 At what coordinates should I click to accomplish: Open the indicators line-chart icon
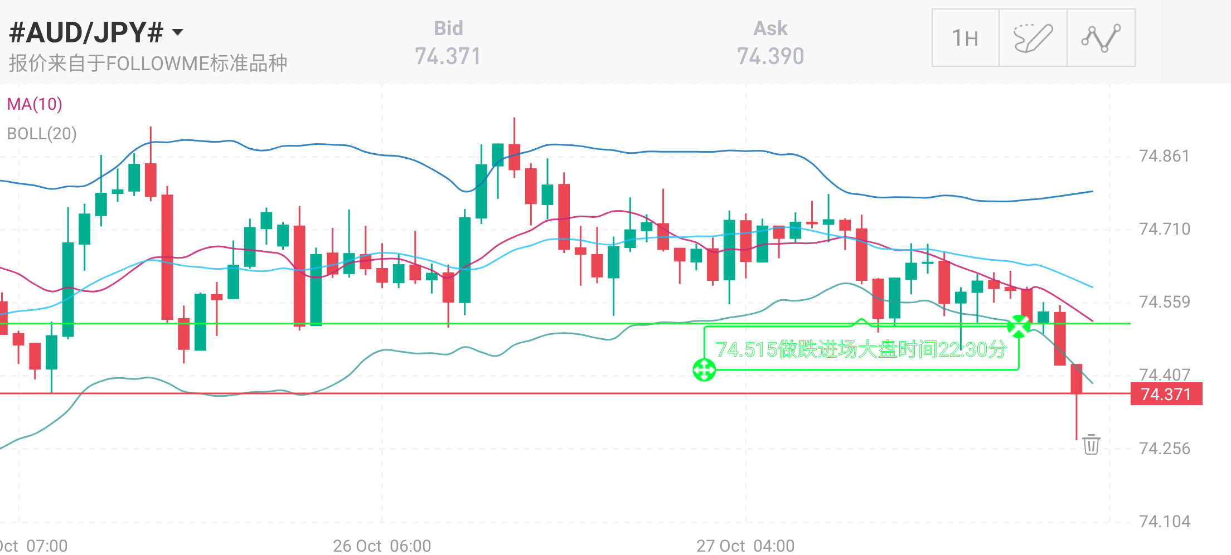pyautogui.click(x=1101, y=38)
